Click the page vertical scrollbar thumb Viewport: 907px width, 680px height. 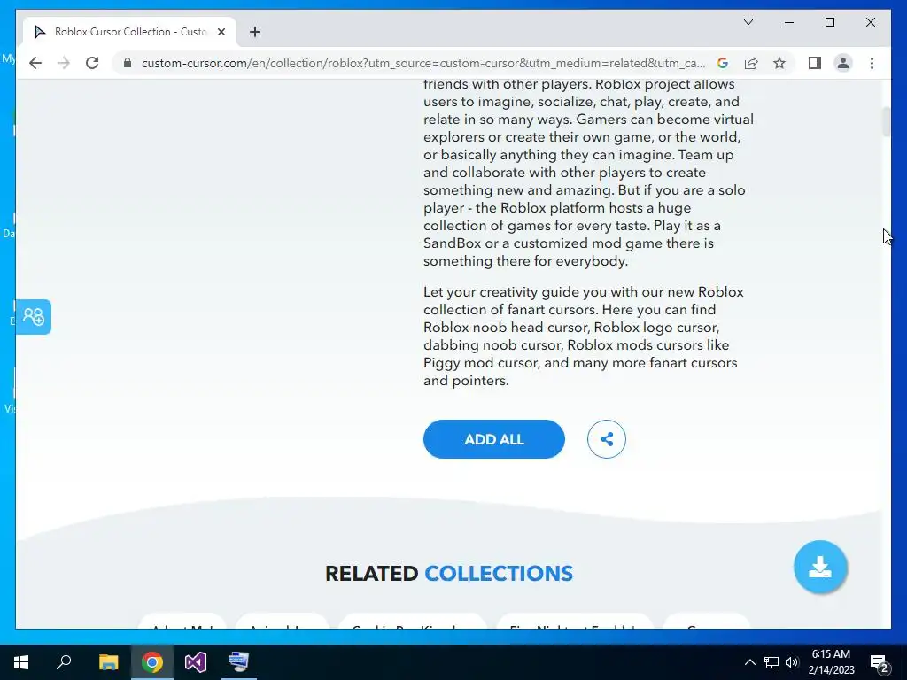click(x=886, y=122)
